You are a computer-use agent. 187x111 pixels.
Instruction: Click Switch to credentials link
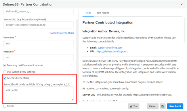[x=62, y=33]
